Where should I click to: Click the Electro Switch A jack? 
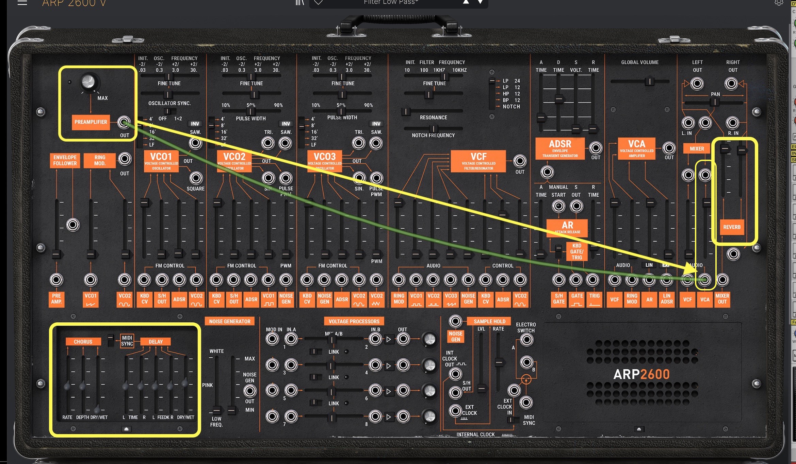[x=526, y=339]
